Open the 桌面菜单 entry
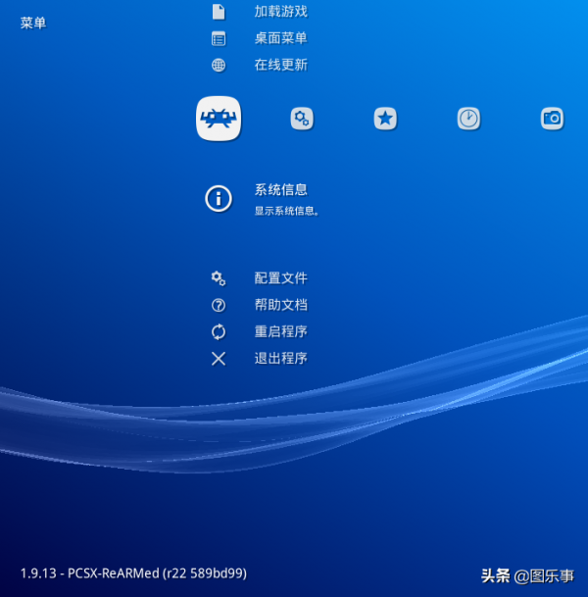 point(281,38)
